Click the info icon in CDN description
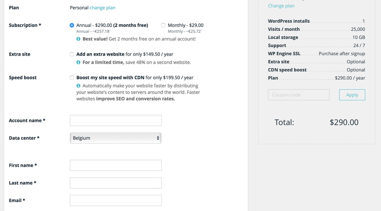The height and width of the screenshot is (211, 381). tap(78, 86)
